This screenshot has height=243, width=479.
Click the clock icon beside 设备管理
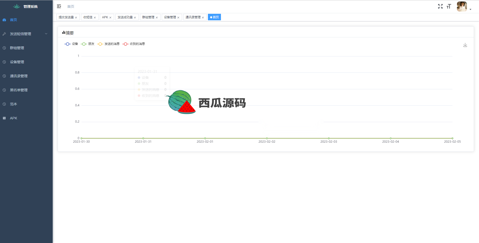point(4,62)
